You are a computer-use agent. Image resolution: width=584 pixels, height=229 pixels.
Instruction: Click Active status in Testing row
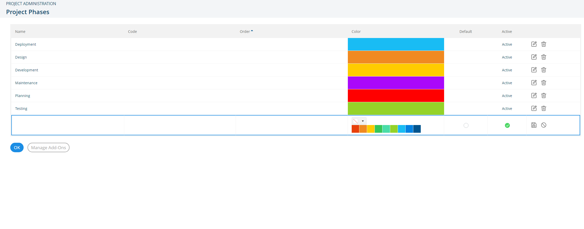point(507,109)
